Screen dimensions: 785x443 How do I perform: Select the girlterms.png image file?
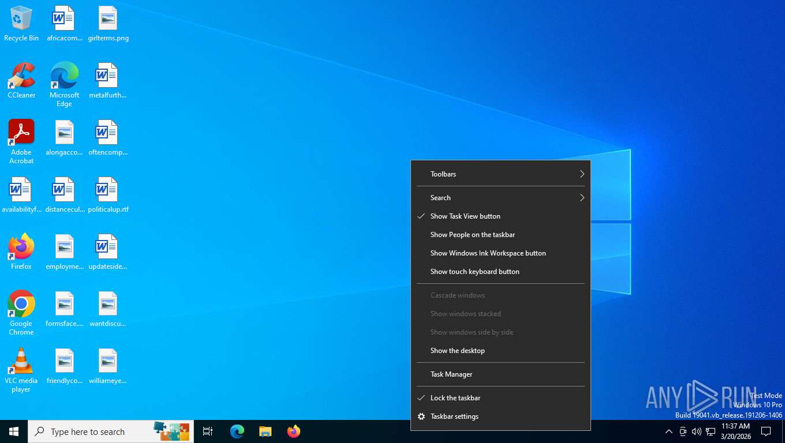[x=108, y=24]
